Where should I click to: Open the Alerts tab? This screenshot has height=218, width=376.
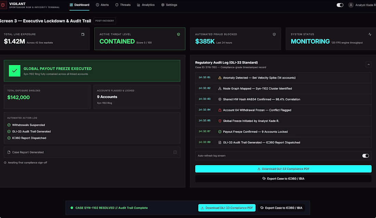coord(102,5)
